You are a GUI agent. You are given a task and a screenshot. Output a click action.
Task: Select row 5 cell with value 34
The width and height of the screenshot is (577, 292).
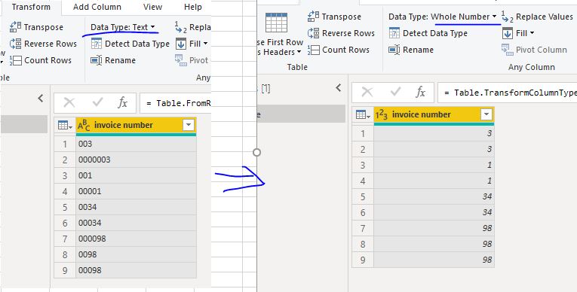click(x=434, y=196)
